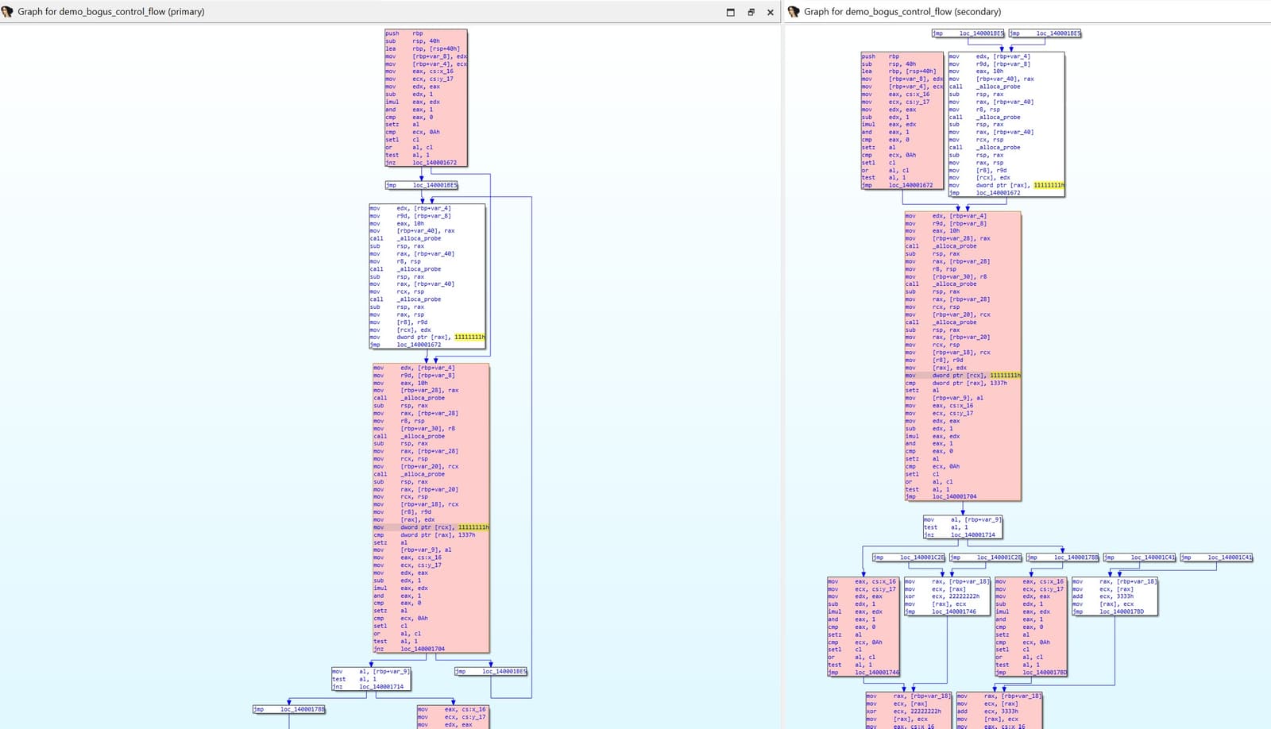Select the large pink block in primary graph

point(431,508)
